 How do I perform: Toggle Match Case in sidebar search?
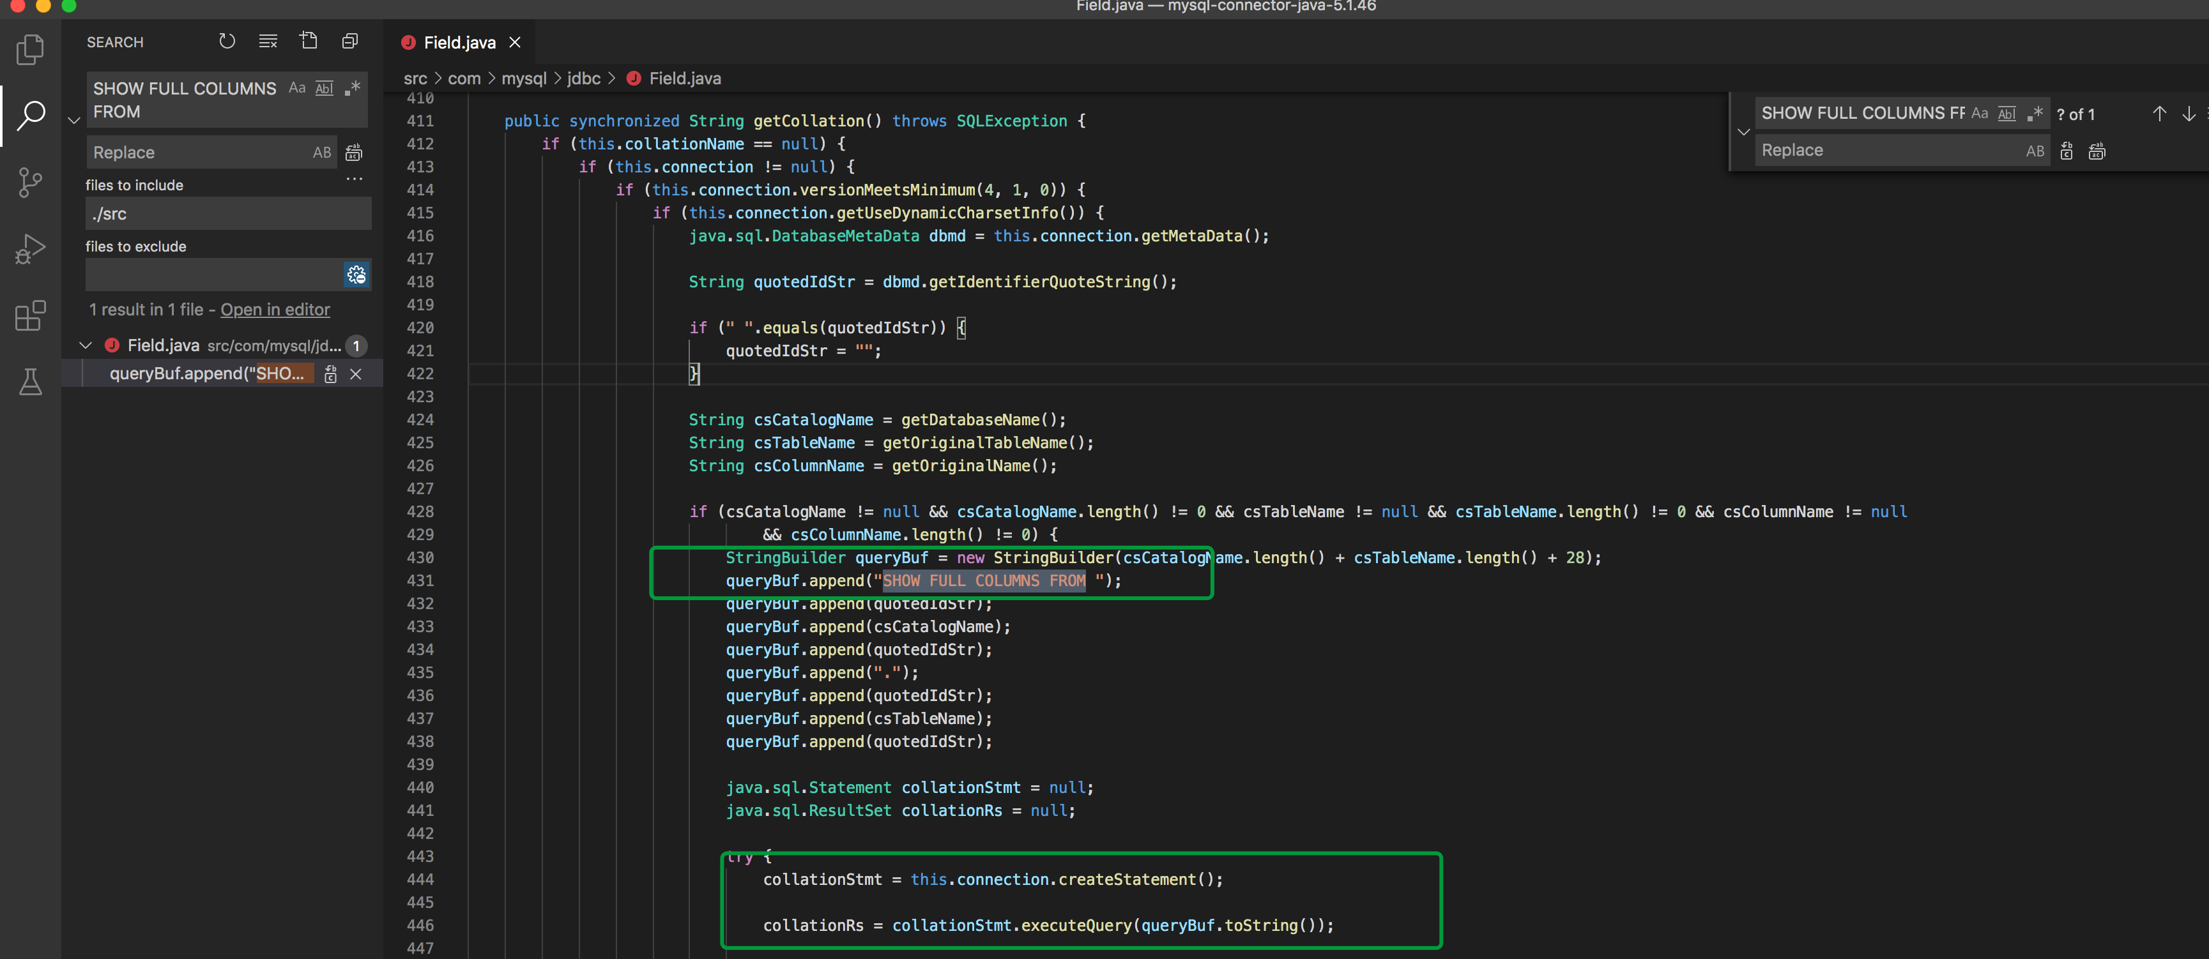(x=296, y=88)
